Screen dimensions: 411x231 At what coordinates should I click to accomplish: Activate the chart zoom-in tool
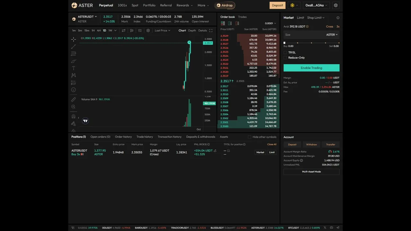click(74, 107)
